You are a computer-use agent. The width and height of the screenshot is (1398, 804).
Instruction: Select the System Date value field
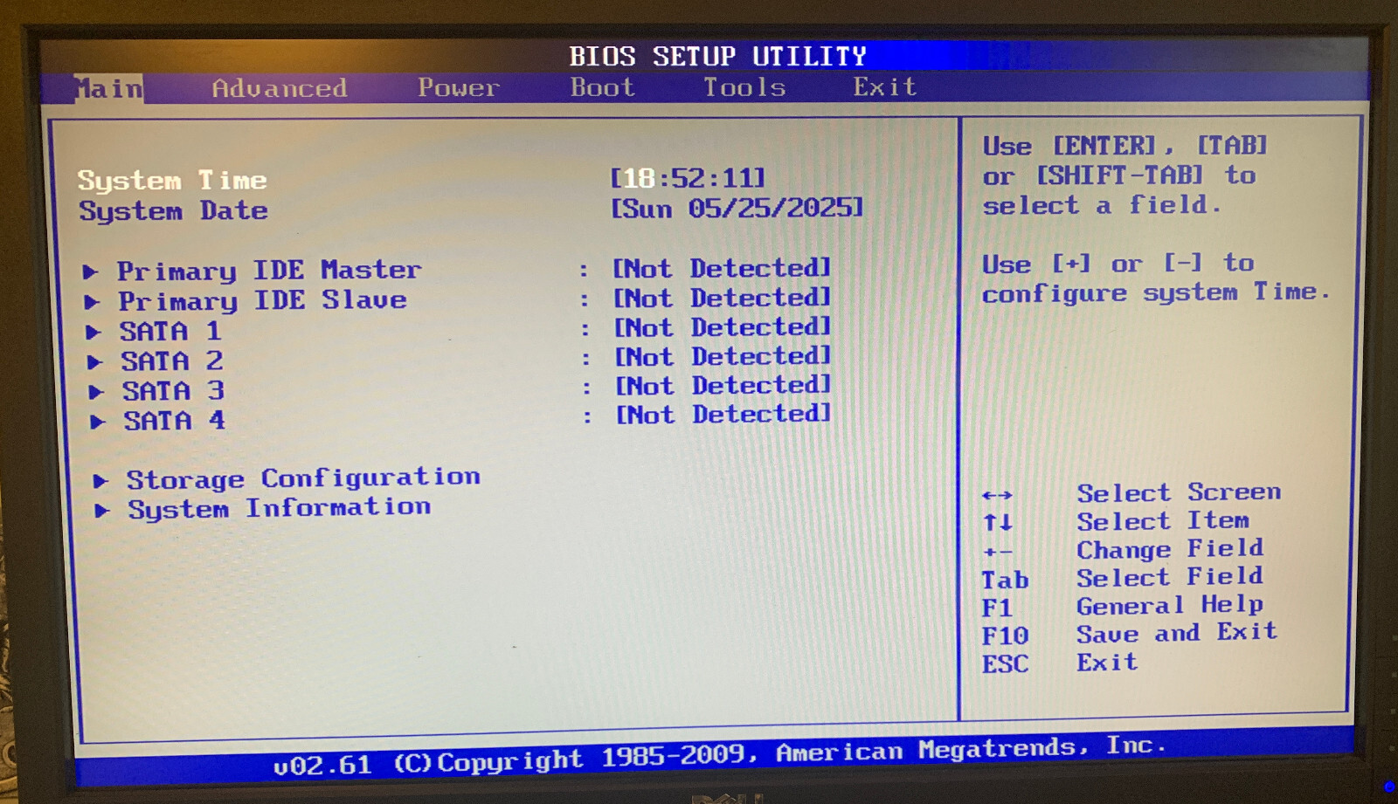tap(737, 208)
